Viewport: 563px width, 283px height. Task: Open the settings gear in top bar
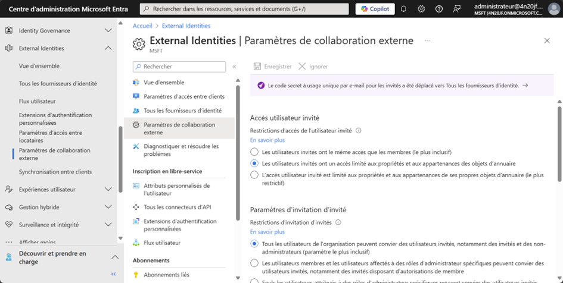(x=421, y=9)
